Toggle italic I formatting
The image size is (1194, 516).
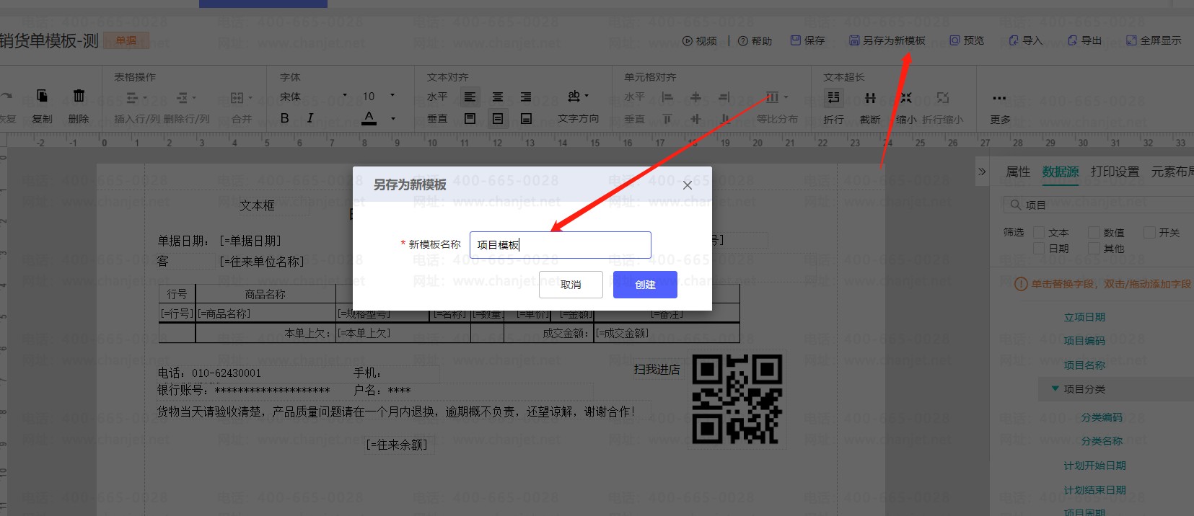310,118
